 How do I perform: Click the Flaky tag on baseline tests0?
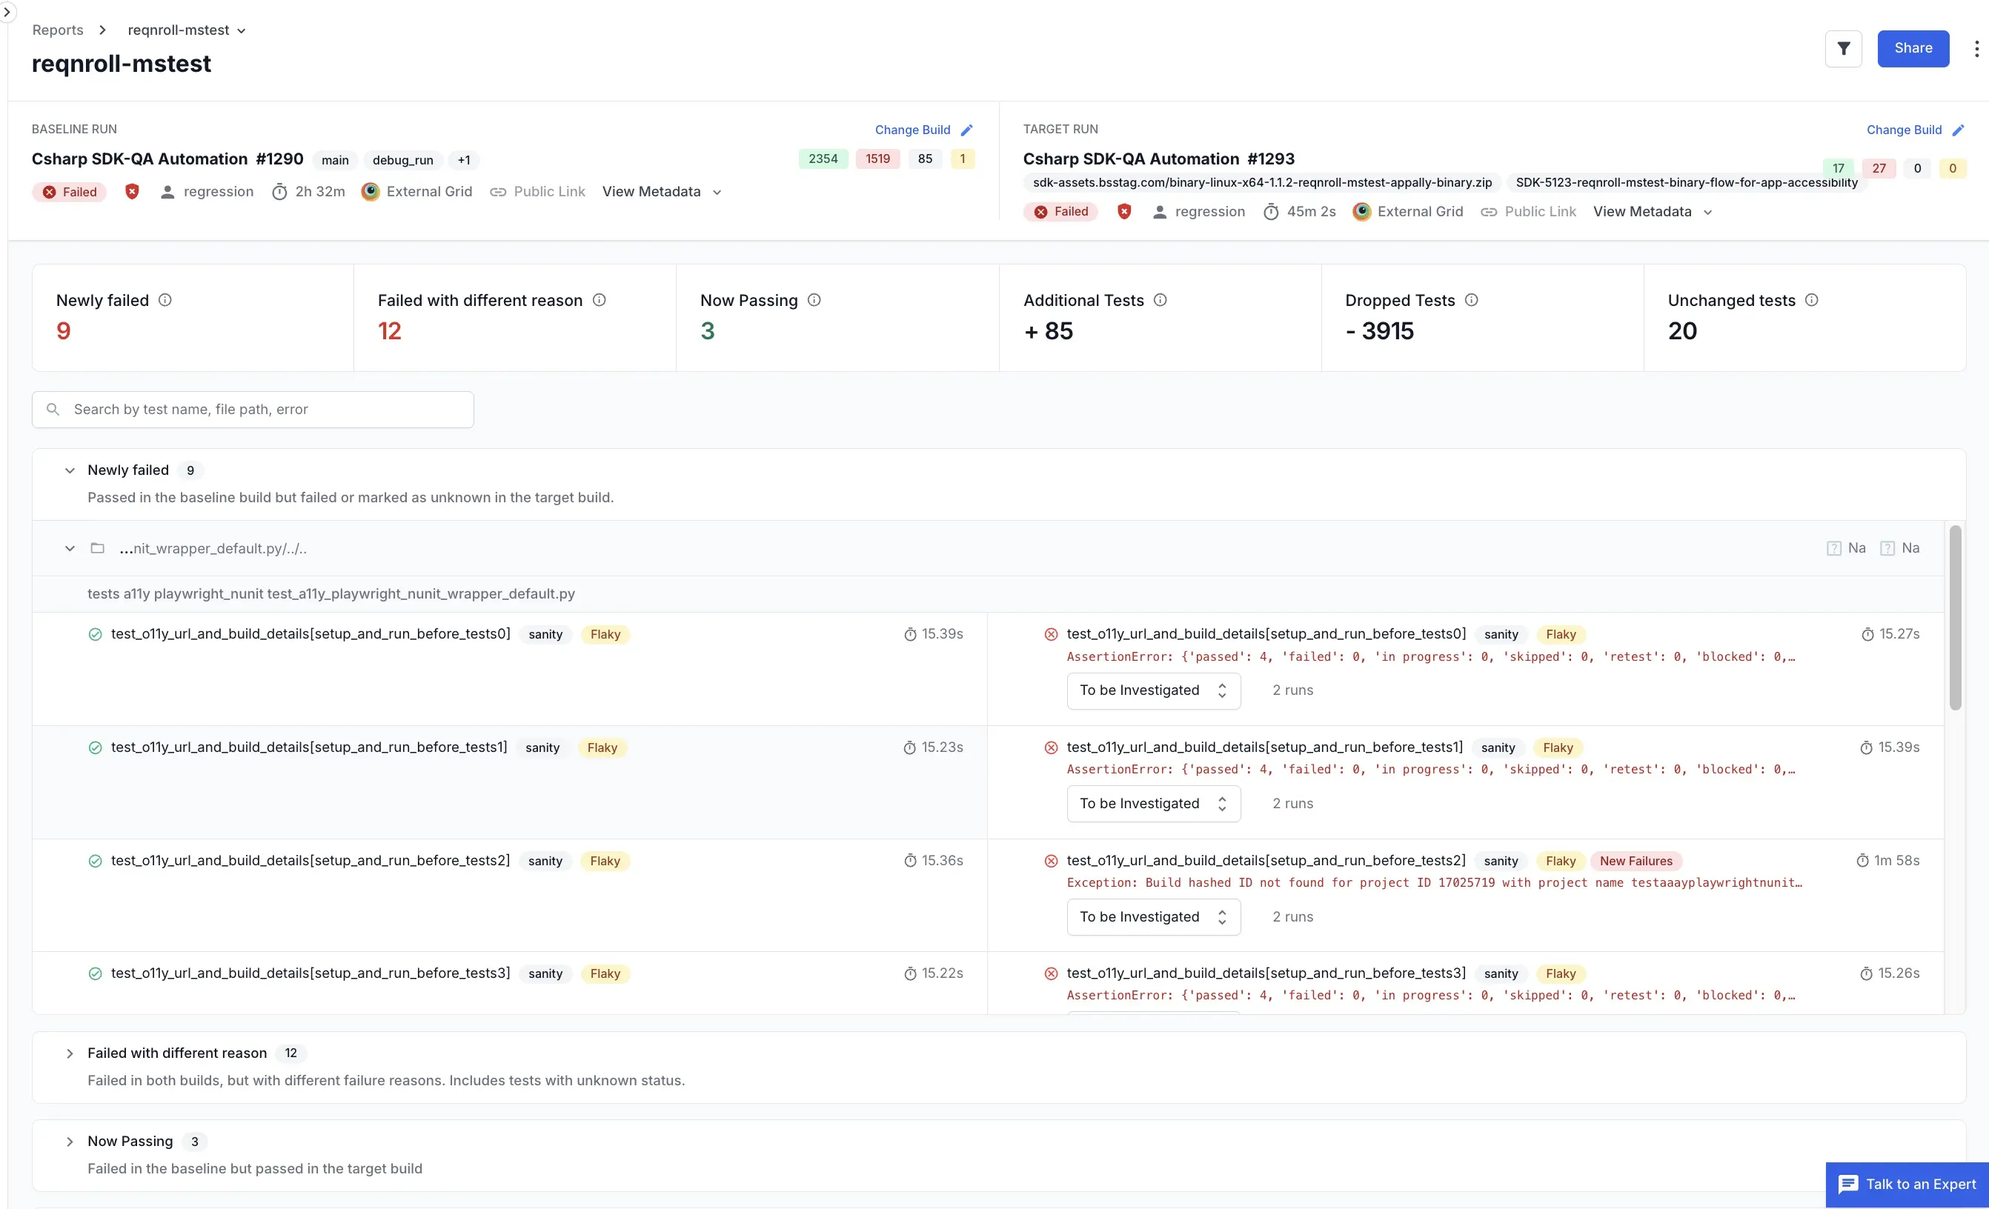click(x=605, y=634)
